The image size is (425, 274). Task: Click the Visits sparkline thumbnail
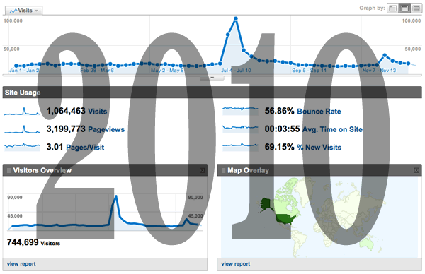[x=22, y=111]
